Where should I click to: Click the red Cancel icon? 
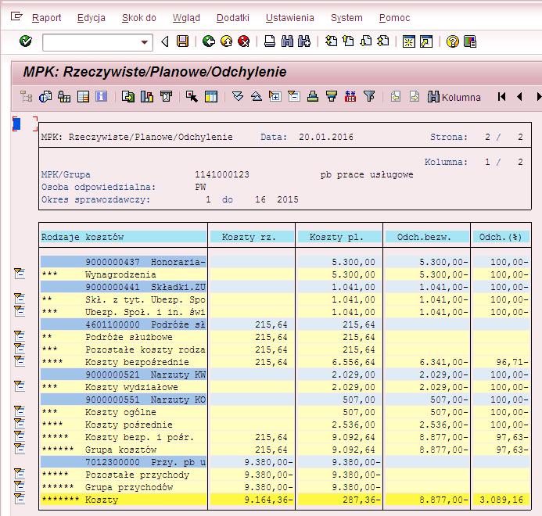point(244,41)
